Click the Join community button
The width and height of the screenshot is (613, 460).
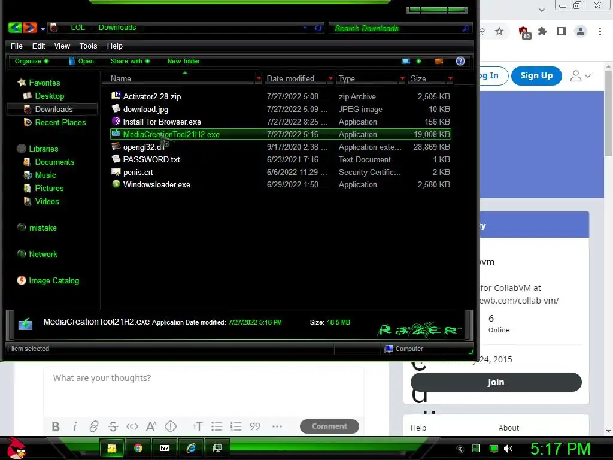[x=496, y=382]
